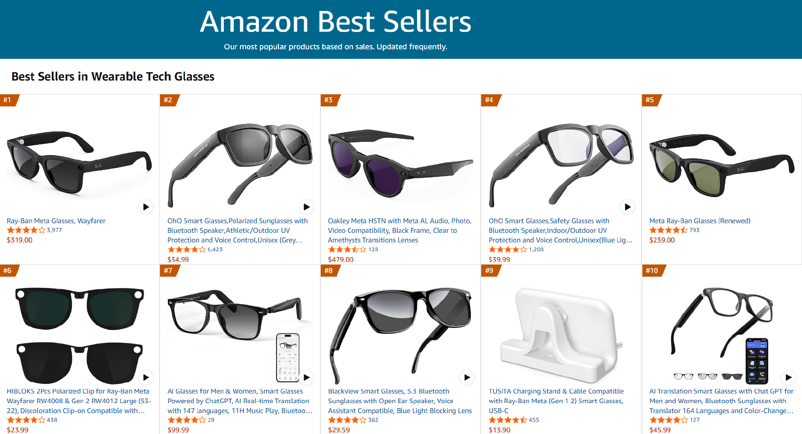Play the OhO Smart Glasses polarized sunglasses video

coord(306,207)
